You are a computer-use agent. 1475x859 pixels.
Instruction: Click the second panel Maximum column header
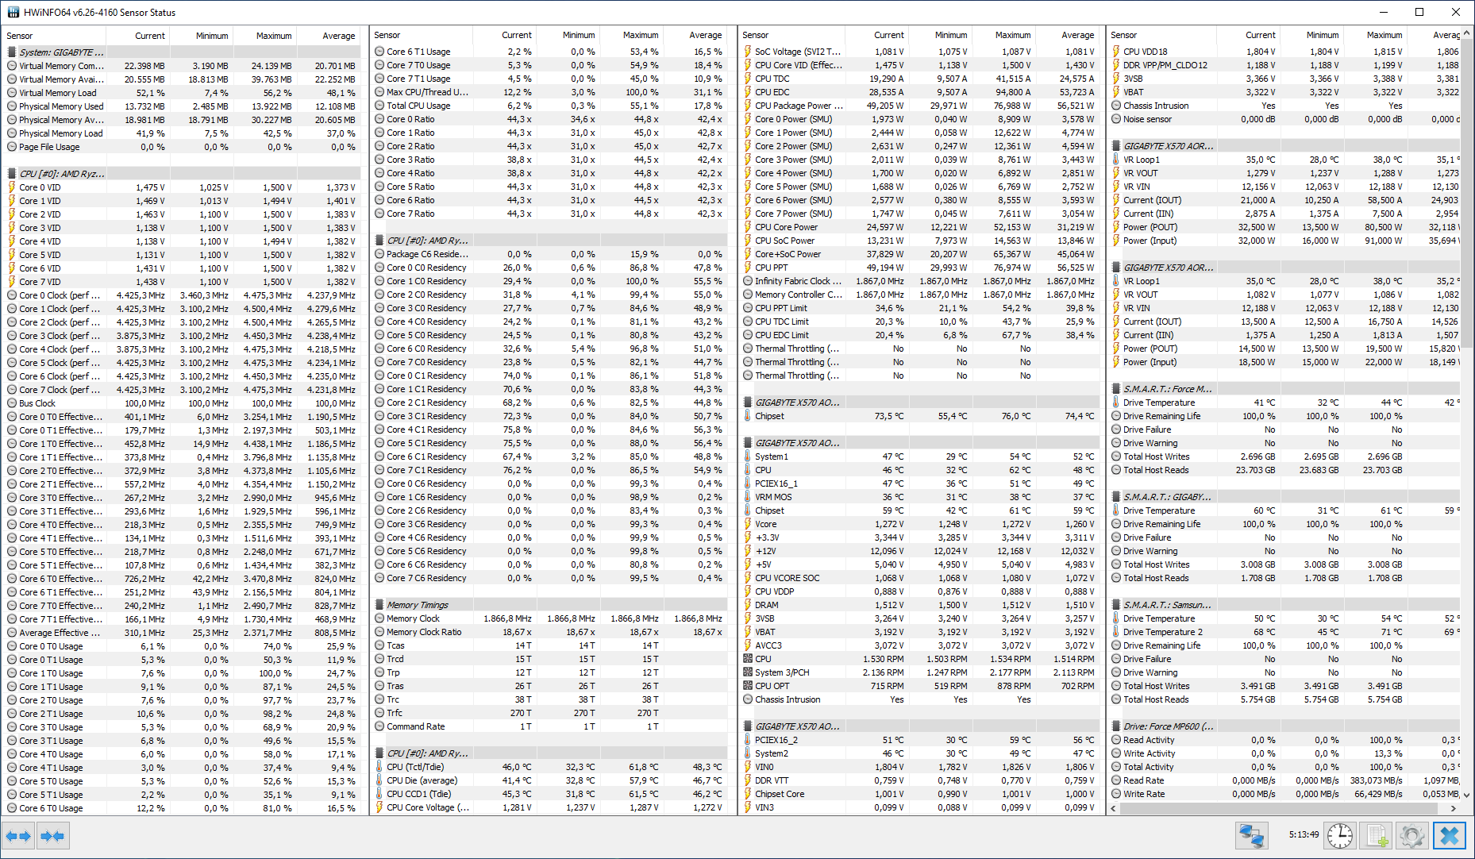pos(631,35)
